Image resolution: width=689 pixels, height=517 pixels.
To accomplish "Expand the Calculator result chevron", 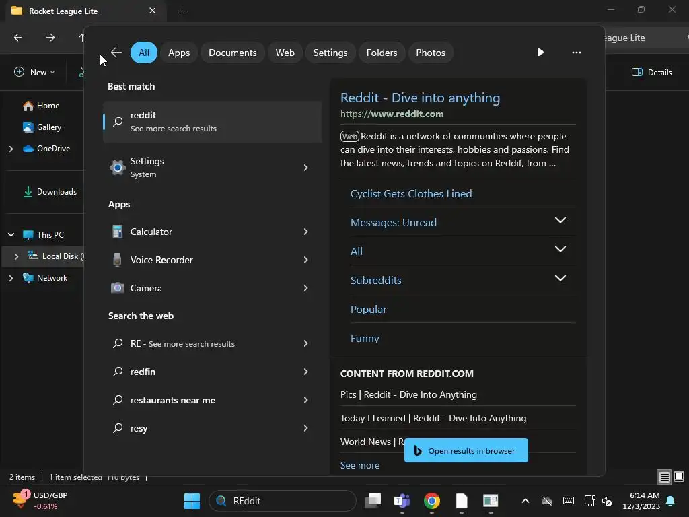I will pos(306,232).
